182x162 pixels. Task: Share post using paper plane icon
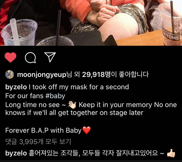[50, 57]
